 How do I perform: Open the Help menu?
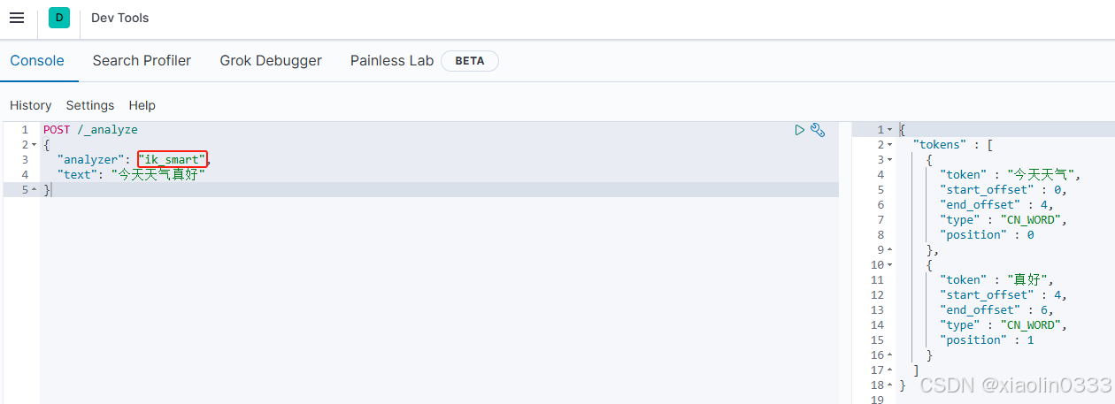142,105
